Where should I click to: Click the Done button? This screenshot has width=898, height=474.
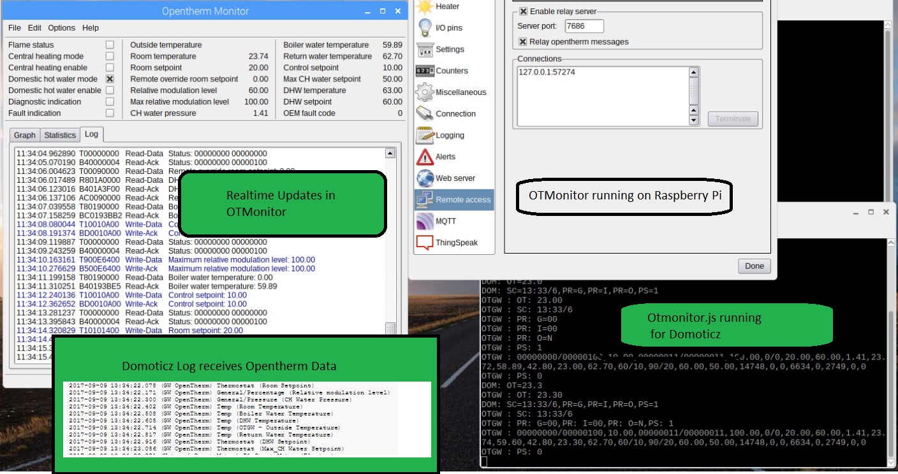coord(754,266)
